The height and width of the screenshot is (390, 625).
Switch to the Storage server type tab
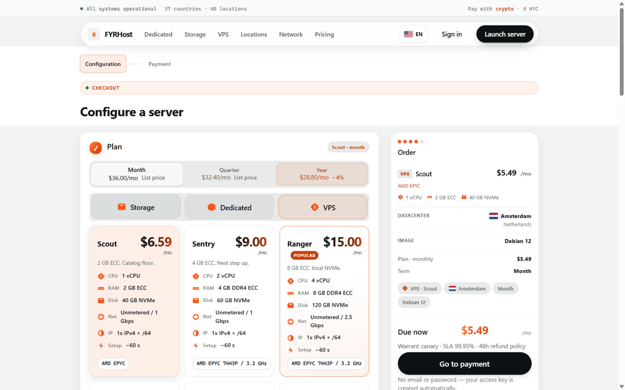coord(136,207)
